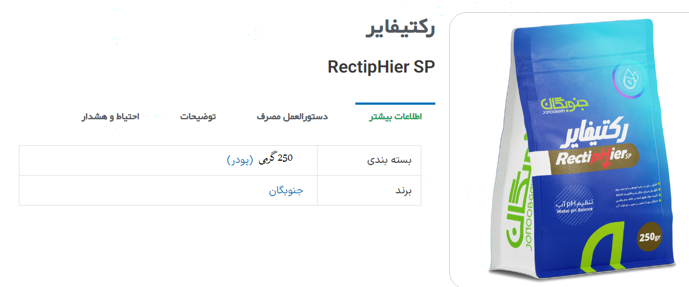Screen dimensions: 689x287
Task: Select the توضیحات tab
Action: tap(198, 117)
